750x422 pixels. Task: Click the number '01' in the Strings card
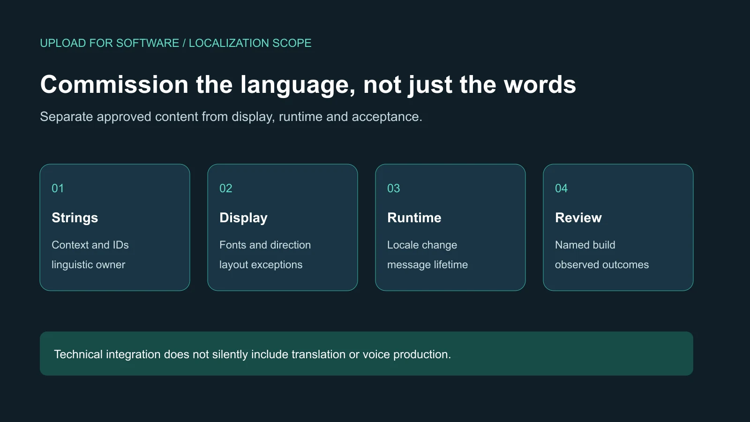pos(58,188)
